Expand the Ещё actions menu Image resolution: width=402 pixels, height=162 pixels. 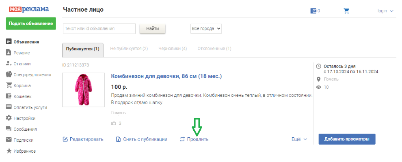tap(299, 139)
